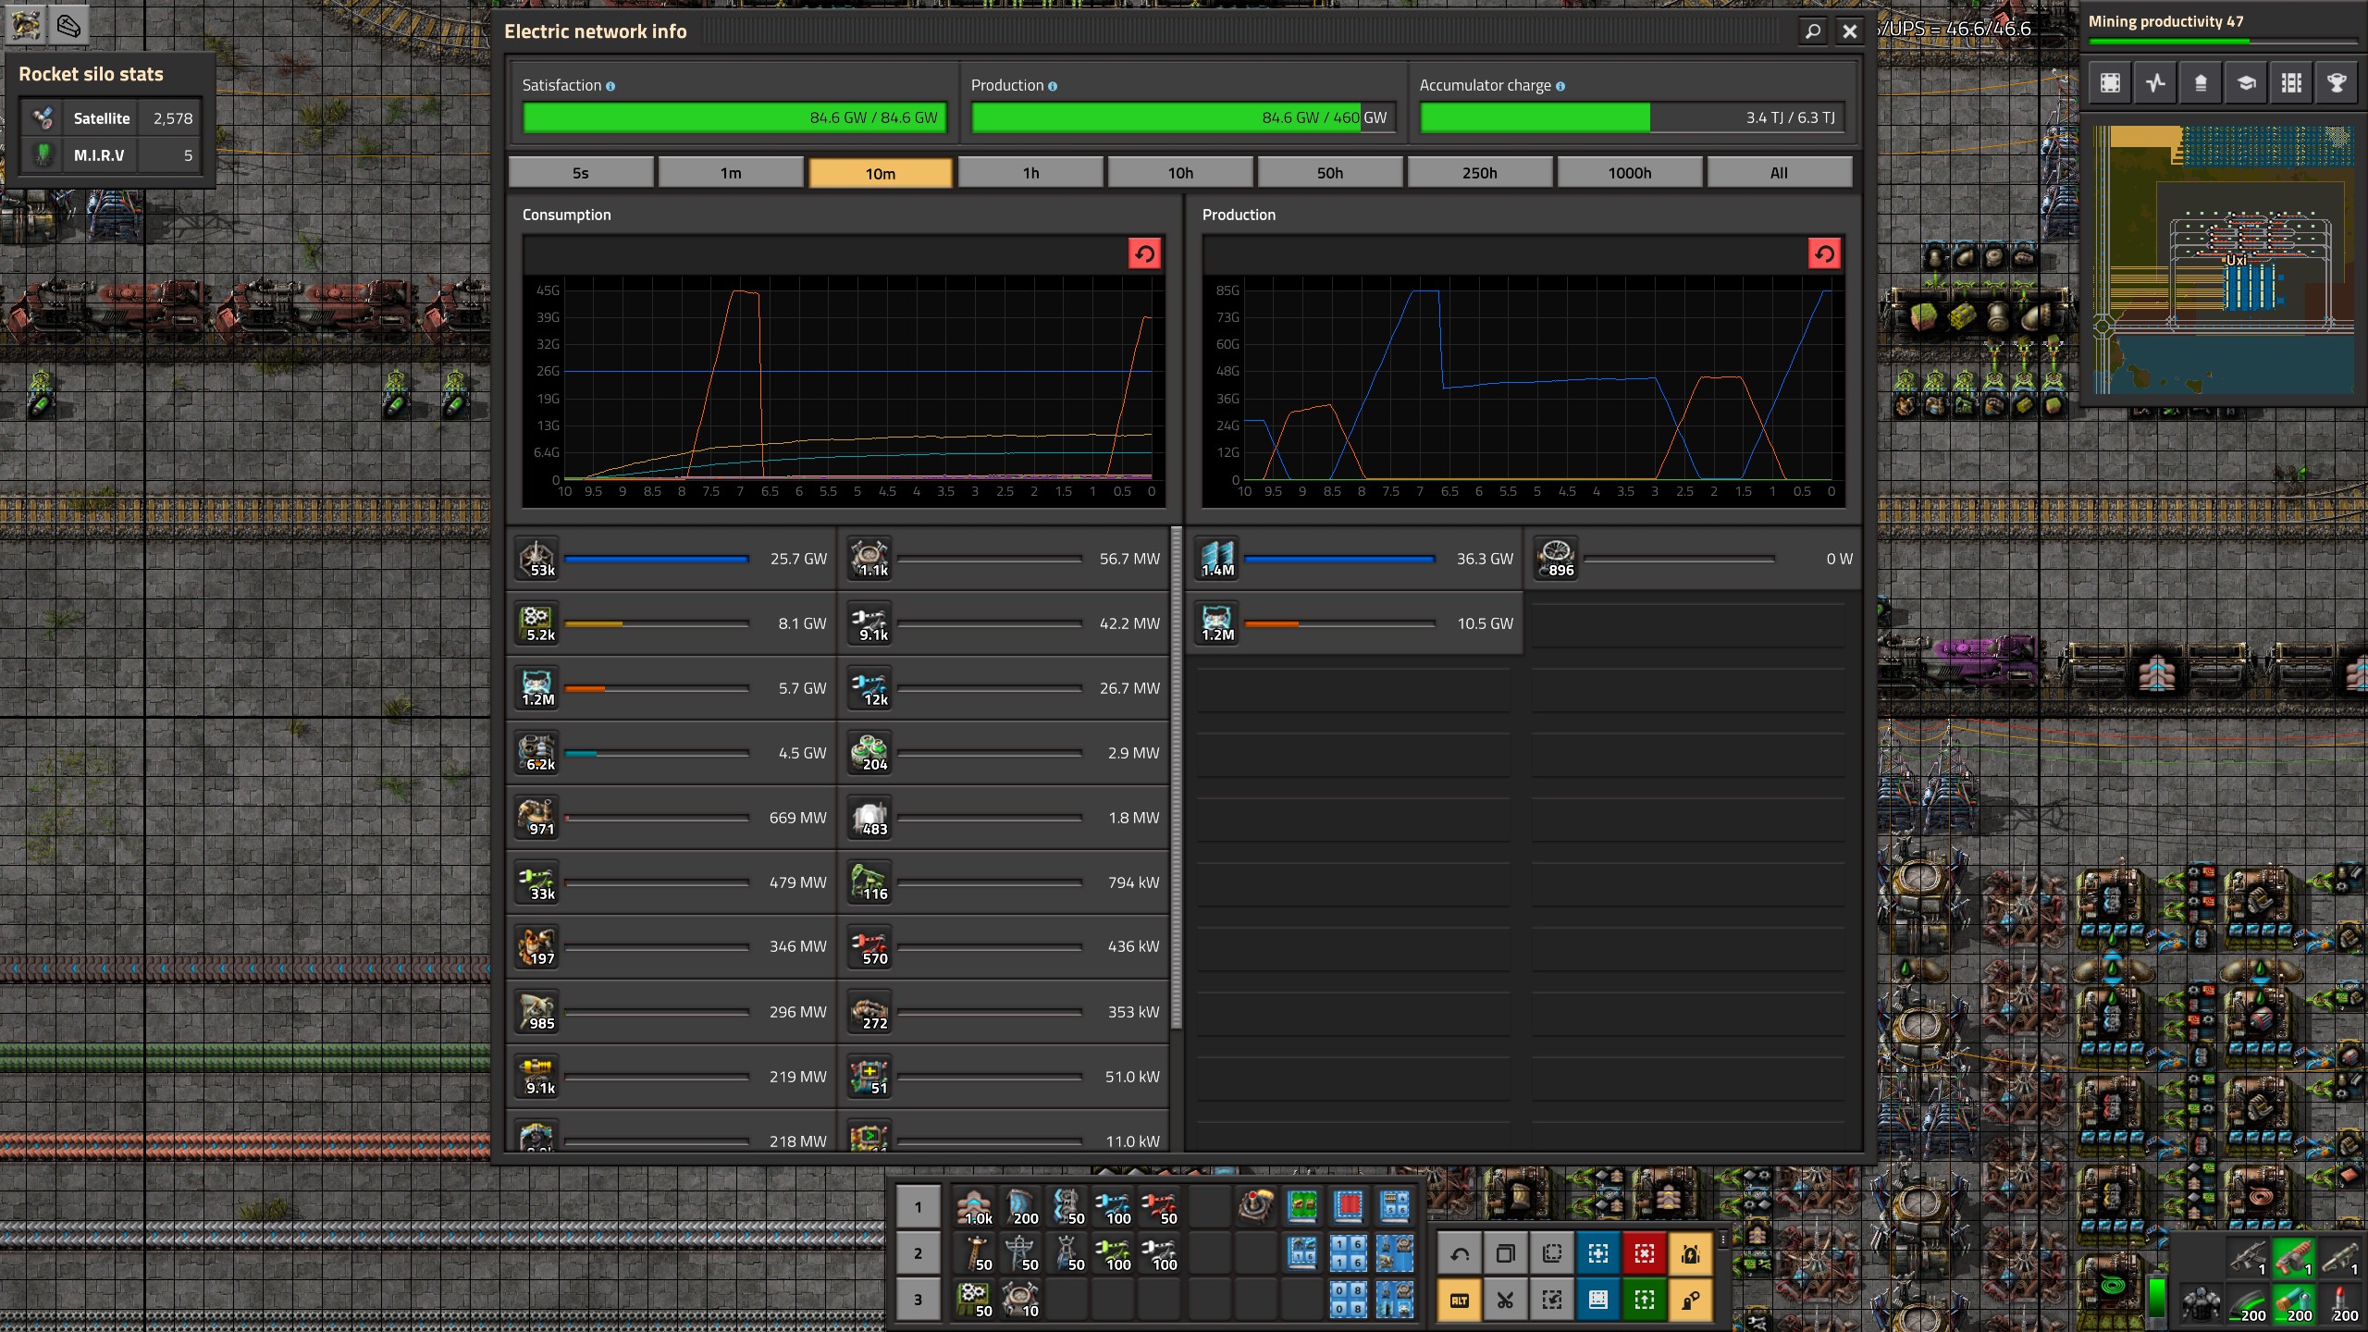Image resolution: width=2368 pixels, height=1332 pixels.
Task: Select quickbar row 1 button
Action: [918, 1206]
